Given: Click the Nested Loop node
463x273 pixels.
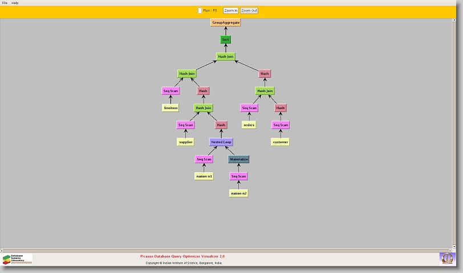Looking at the screenshot, I should [221, 142].
